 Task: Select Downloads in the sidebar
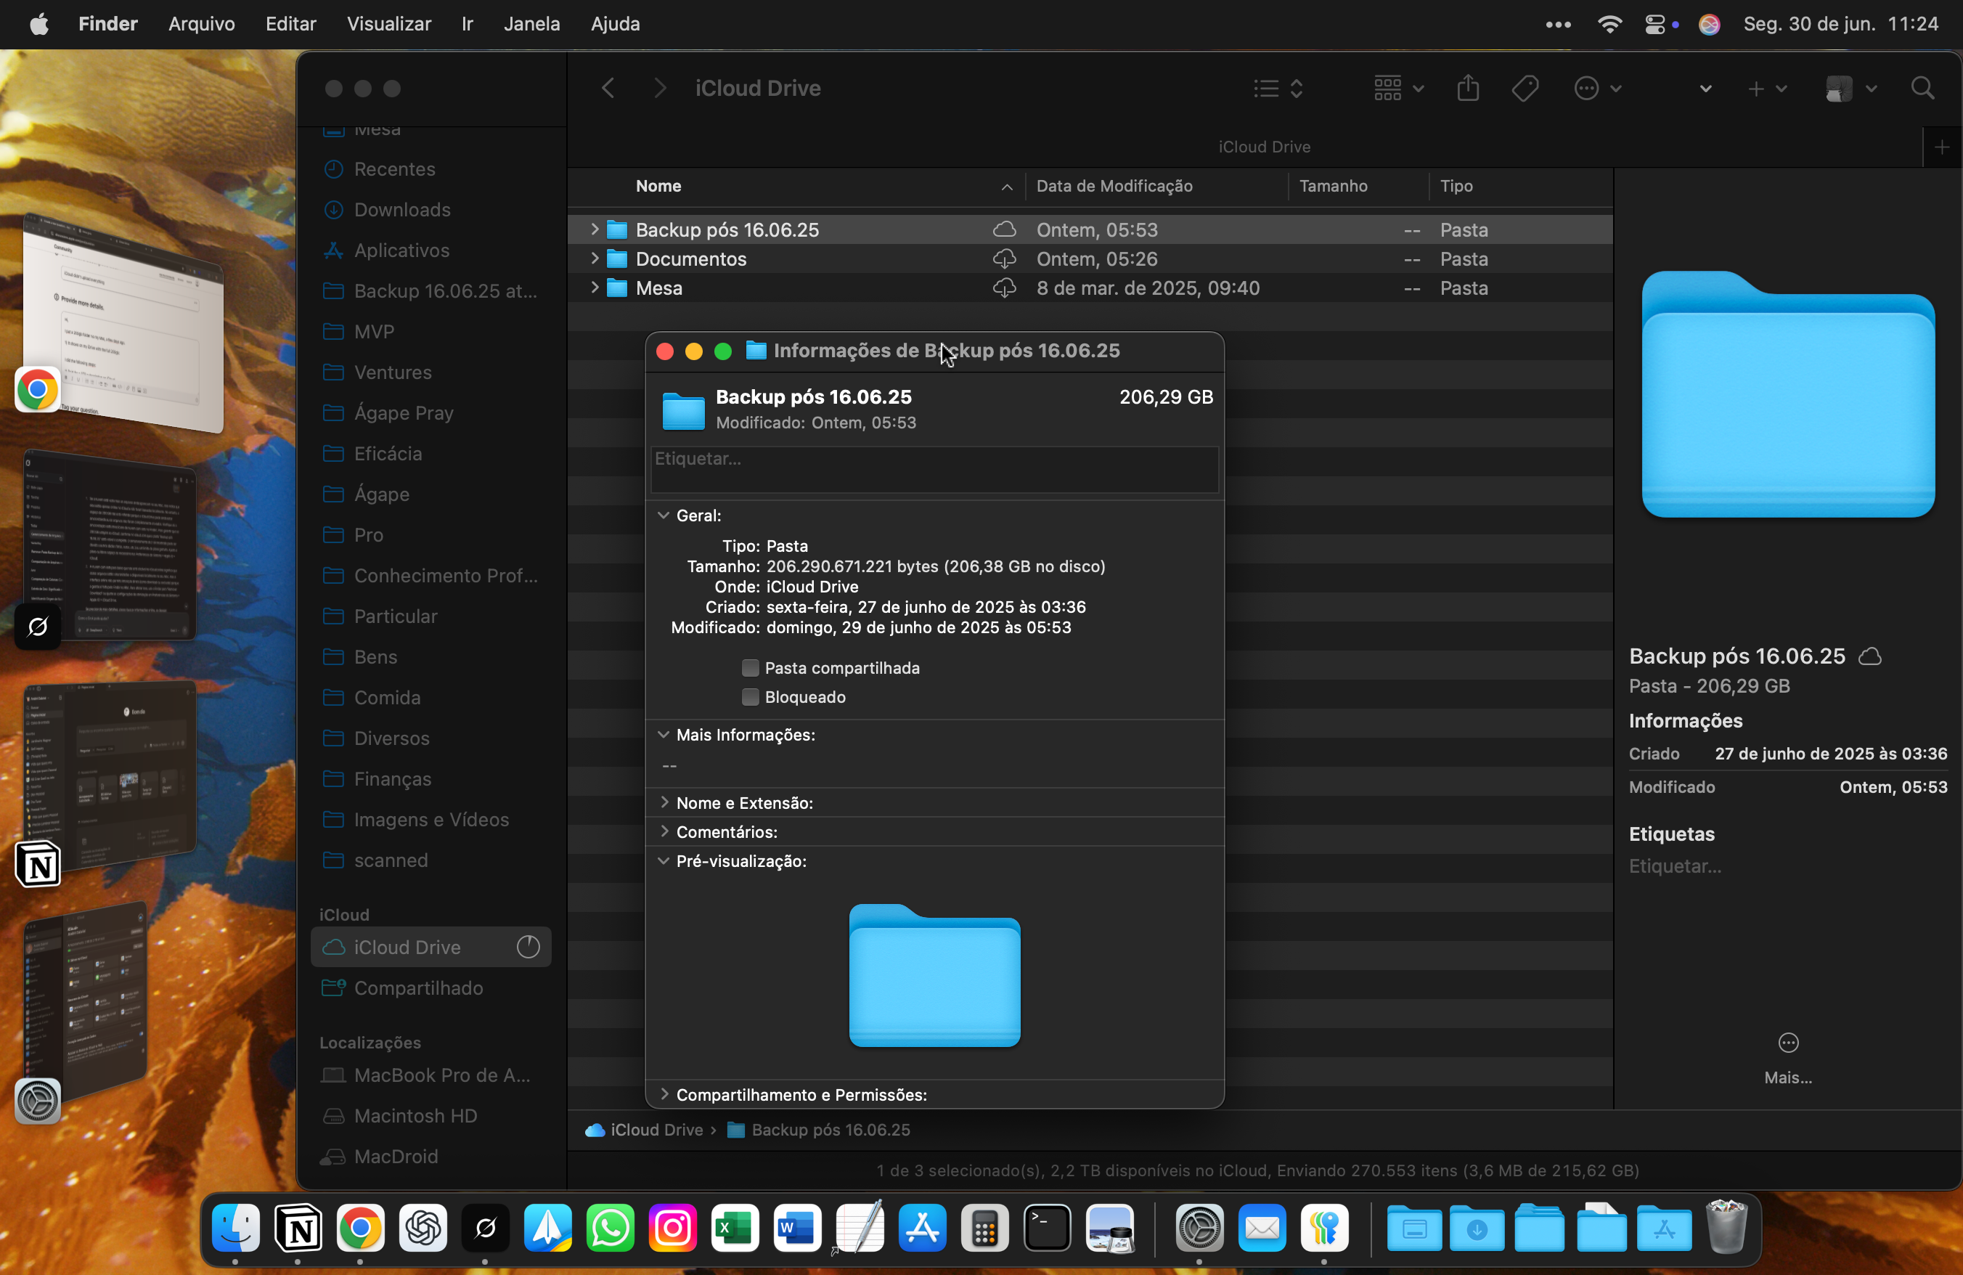[x=401, y=210]
